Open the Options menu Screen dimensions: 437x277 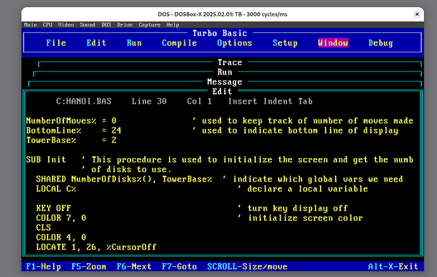pyautogui.click(x=234, y=43)
